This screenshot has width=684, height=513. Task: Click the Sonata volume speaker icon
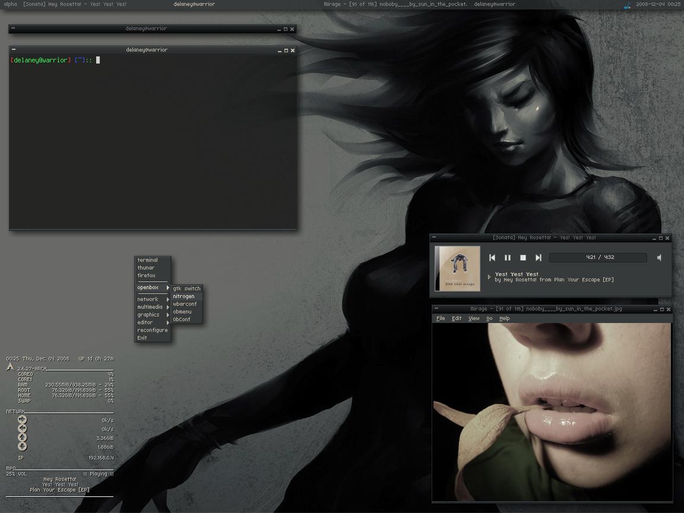click(659, 257)
